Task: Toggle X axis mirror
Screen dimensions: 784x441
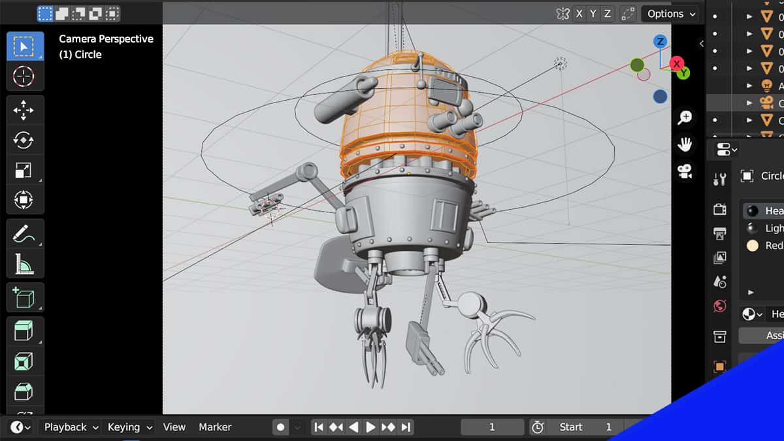Action: (579, 14)
